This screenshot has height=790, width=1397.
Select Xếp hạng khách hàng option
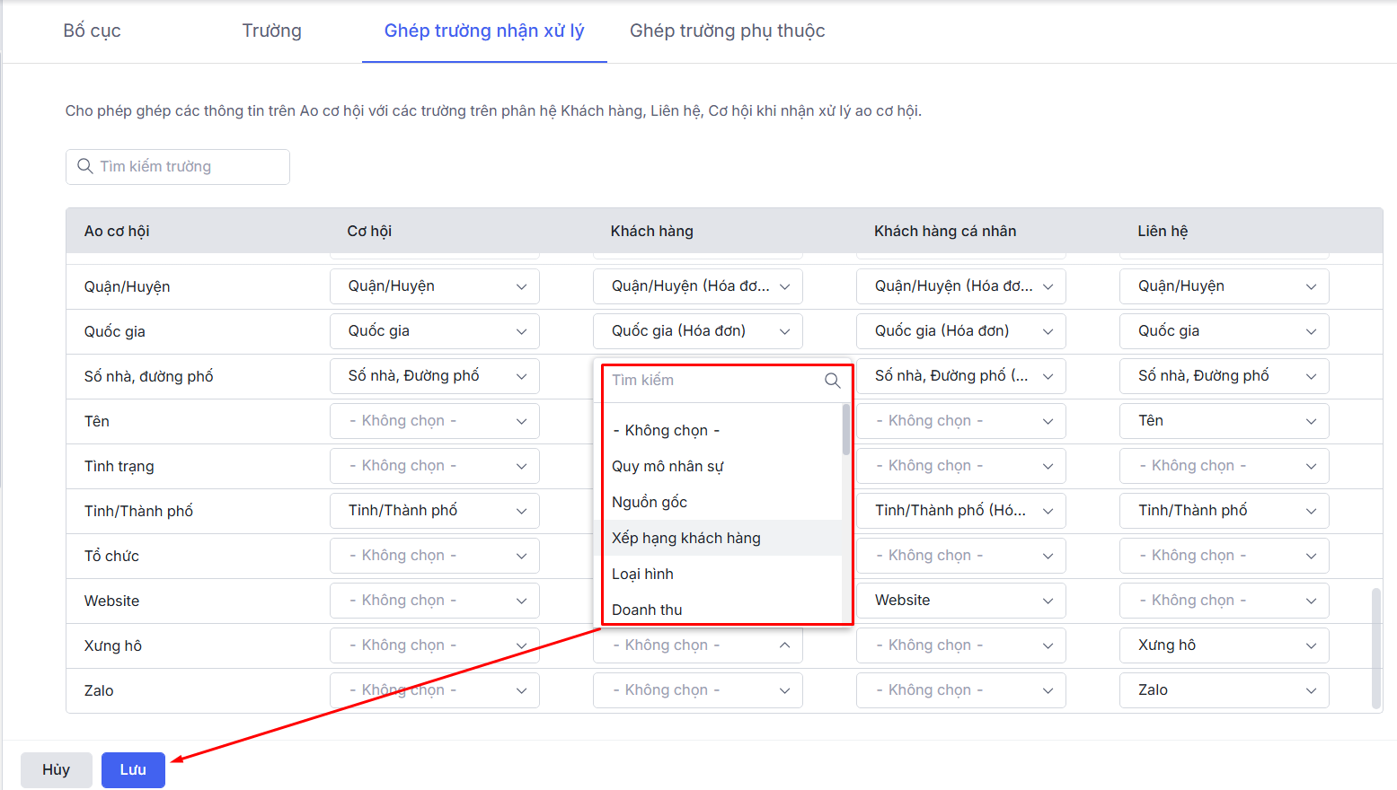pyautogui.click(x=685, y=538)
